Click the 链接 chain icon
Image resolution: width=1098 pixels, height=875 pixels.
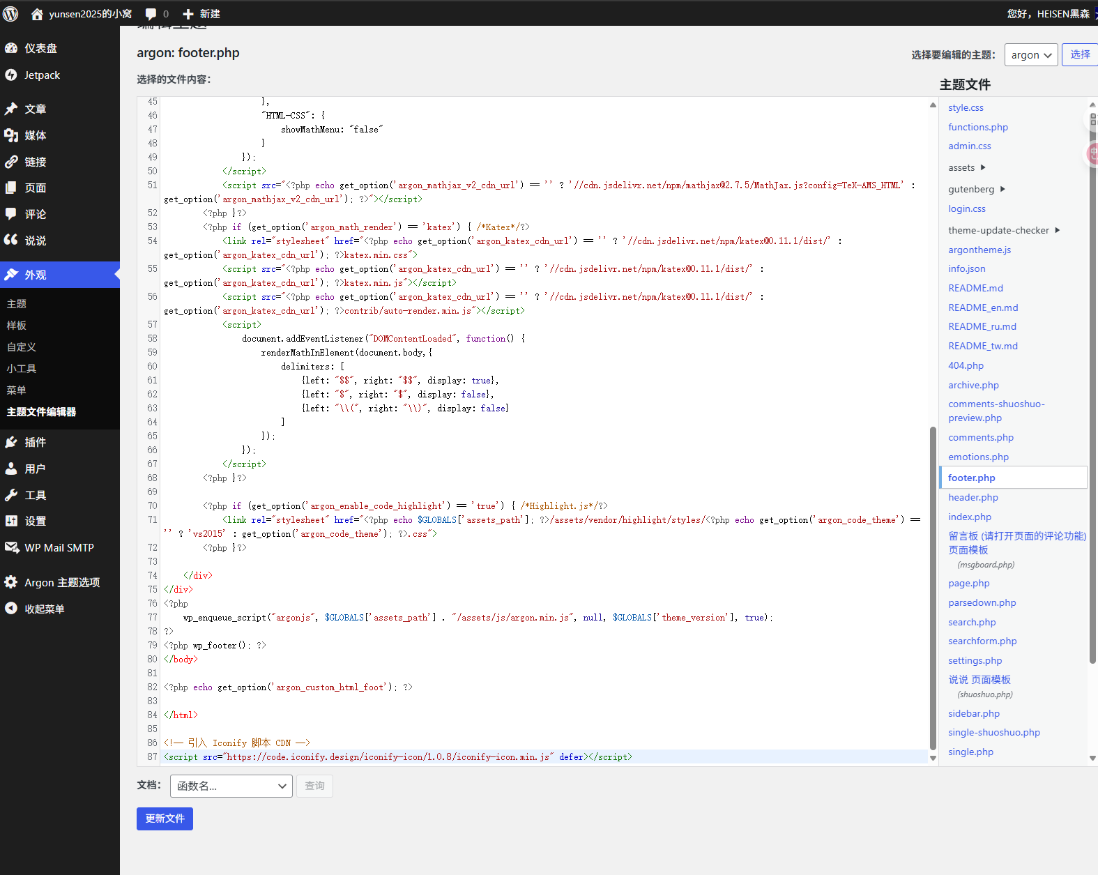[x=11, y=162]
